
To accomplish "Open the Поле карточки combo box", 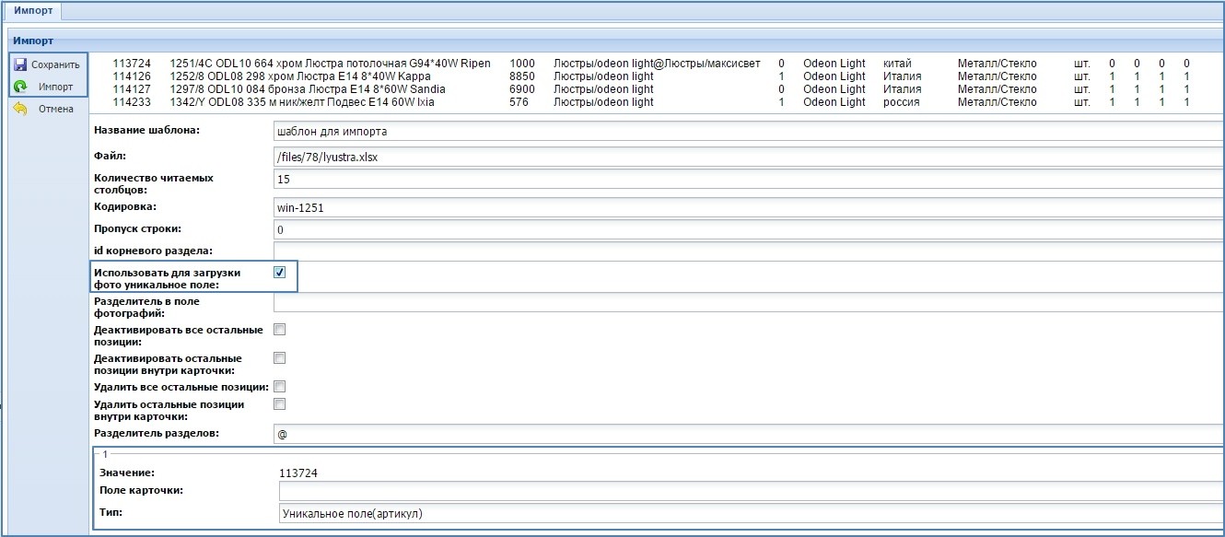I will (748, 490).
